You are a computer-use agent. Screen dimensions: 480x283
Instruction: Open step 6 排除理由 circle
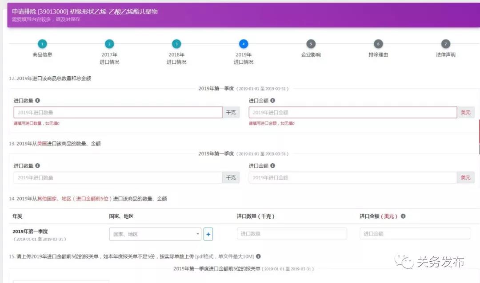click(x=378, y=44)
